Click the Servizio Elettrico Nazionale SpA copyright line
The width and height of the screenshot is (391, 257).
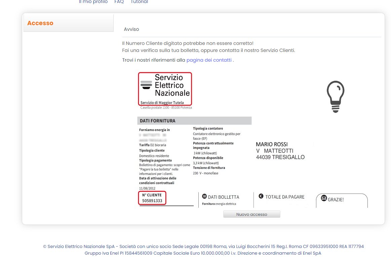(x=203, y=247)
